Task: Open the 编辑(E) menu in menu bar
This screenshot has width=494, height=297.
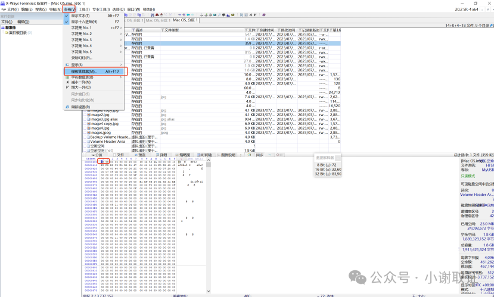Action: click(x=27, y=10)
